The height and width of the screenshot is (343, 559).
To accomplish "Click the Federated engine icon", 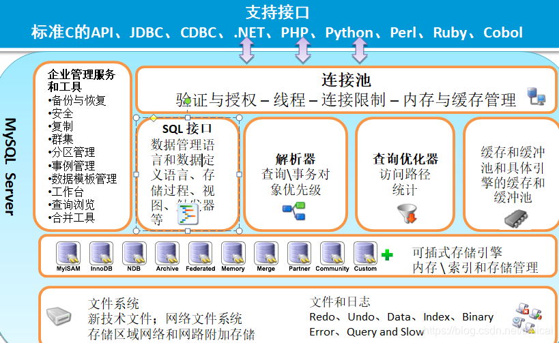I will 200,253.
